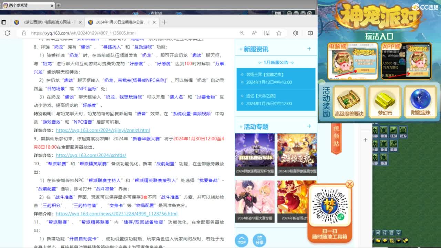This screenshot has height=248, width=441.
Task: Click the plus icon beside 视频站
Action: tap(365, 139)
